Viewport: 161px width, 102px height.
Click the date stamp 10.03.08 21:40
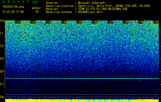[x=13, y=12]
